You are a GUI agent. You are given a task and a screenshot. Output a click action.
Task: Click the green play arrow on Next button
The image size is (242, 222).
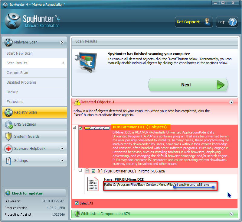(x=221, y=85)
